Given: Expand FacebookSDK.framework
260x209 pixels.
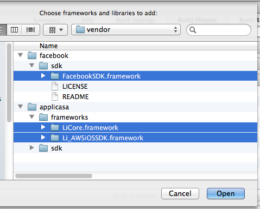Looking at the screenshot, I should (x=43, y=76).
